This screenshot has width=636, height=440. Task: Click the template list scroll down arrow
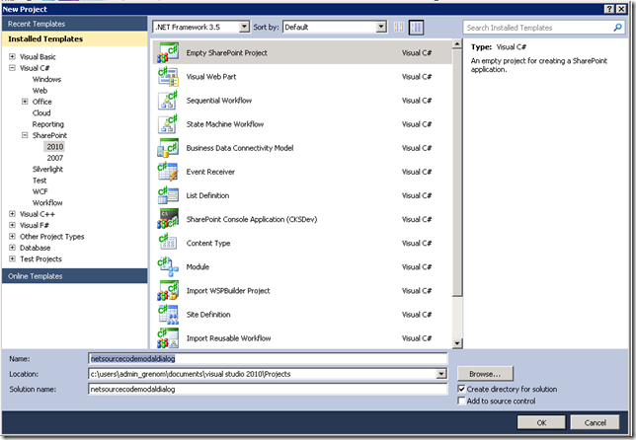tap(457, 343)
